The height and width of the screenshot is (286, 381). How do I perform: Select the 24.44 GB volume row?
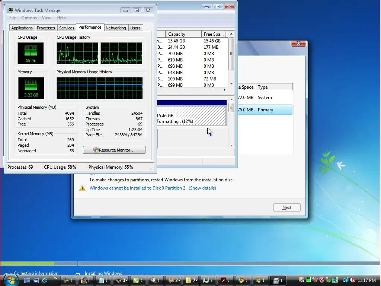tap(193, 47)
